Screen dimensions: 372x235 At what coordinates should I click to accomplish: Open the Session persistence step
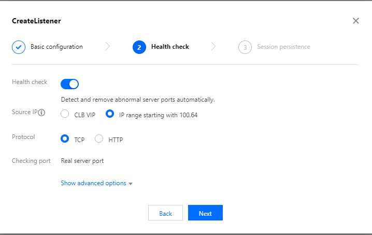pyautogui.click(x=283, y=47)
